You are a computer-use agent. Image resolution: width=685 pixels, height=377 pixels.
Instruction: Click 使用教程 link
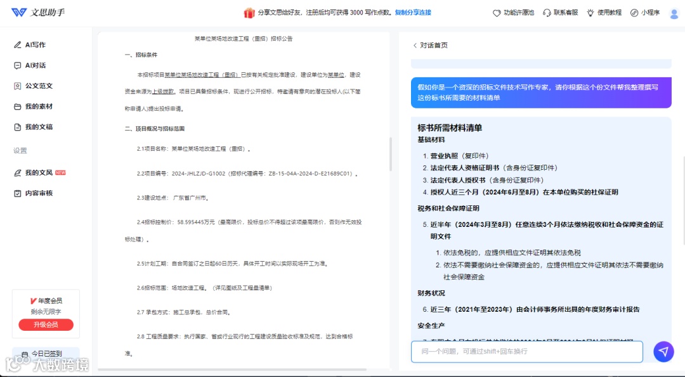pyautogui.click(x=610, y=13)
